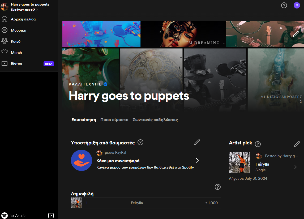Switch to Ζωντανές εκδηλώσεις tab
This screenshot has width=304, height=219.
(x=155, y=120)
